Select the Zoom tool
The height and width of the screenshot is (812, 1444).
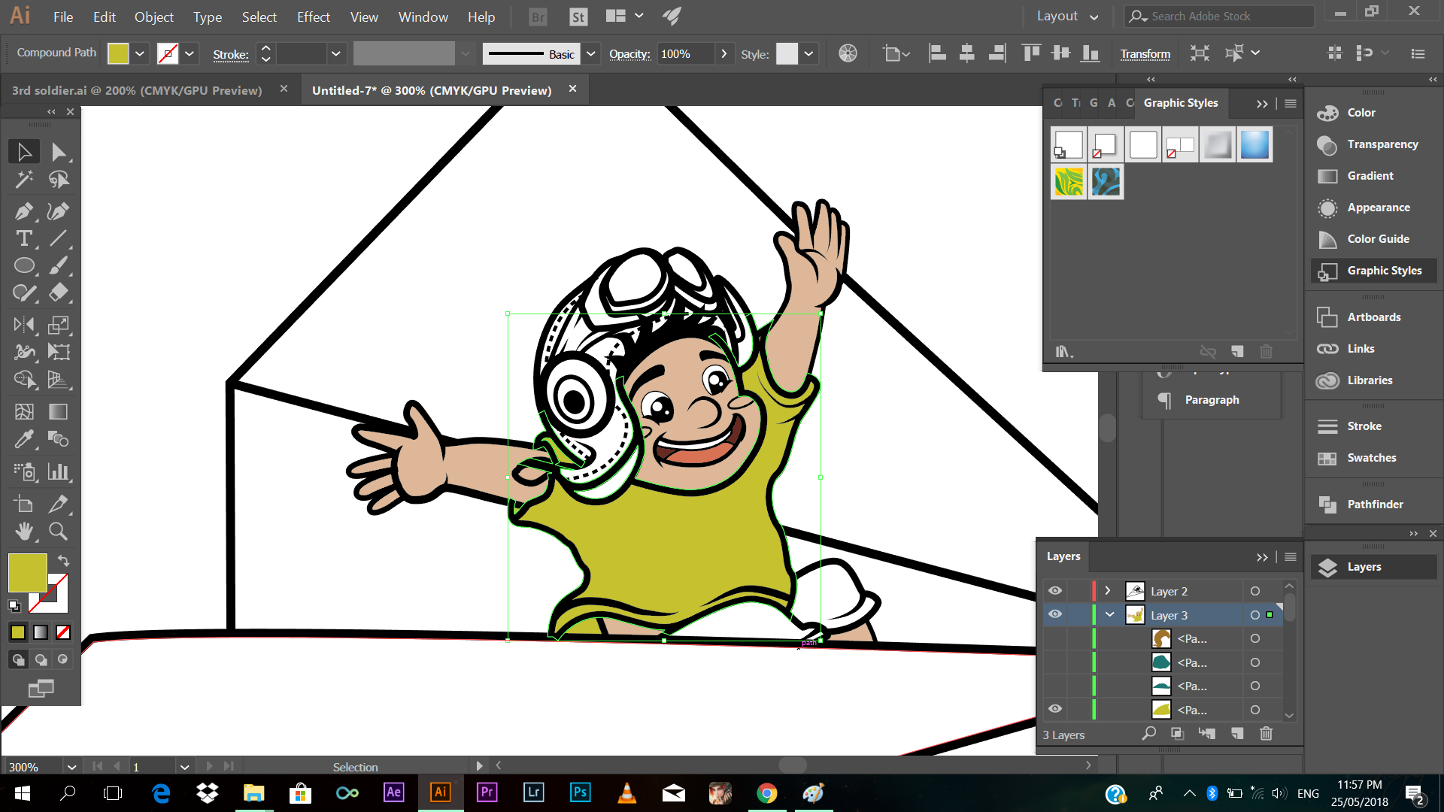pos(59,531)
